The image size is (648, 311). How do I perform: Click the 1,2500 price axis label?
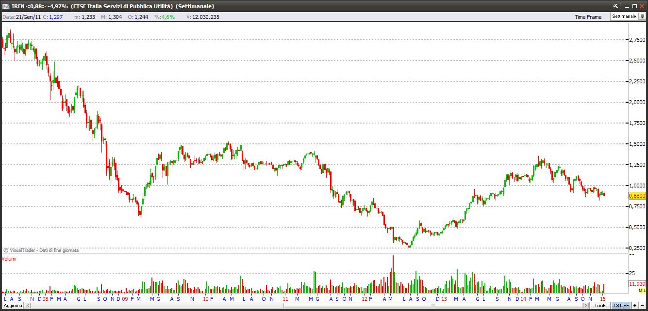637,165
